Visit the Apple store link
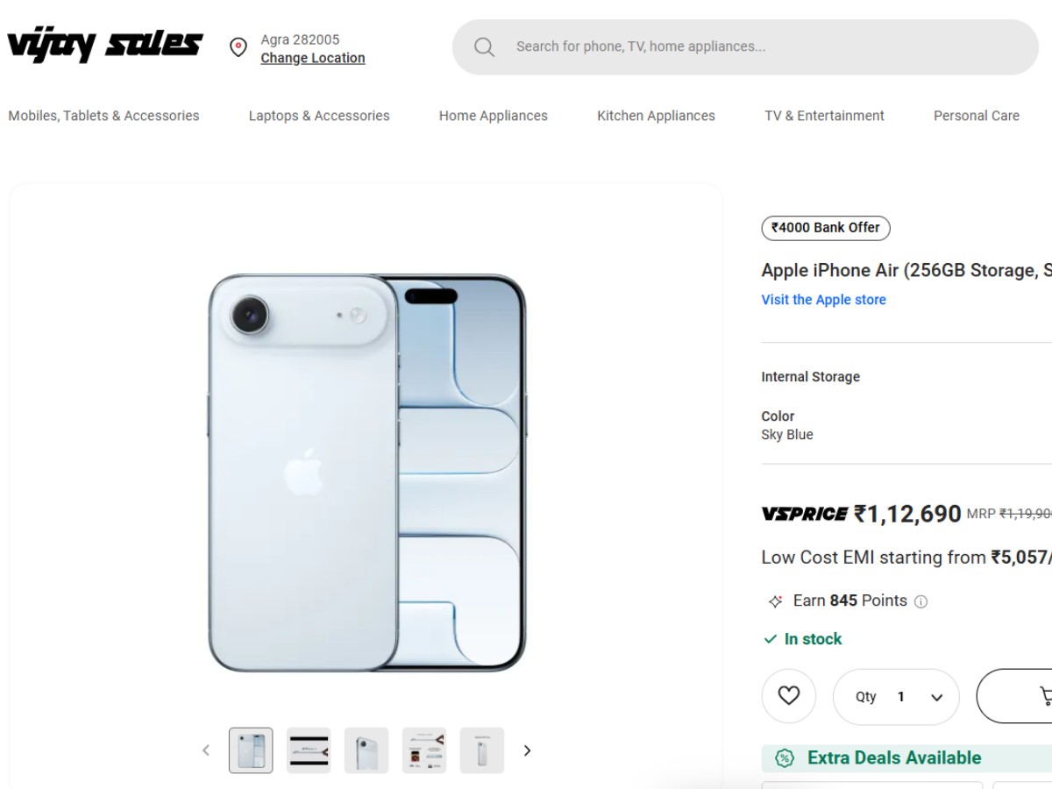Viewport: 1052px width, 789px height. 823,300
